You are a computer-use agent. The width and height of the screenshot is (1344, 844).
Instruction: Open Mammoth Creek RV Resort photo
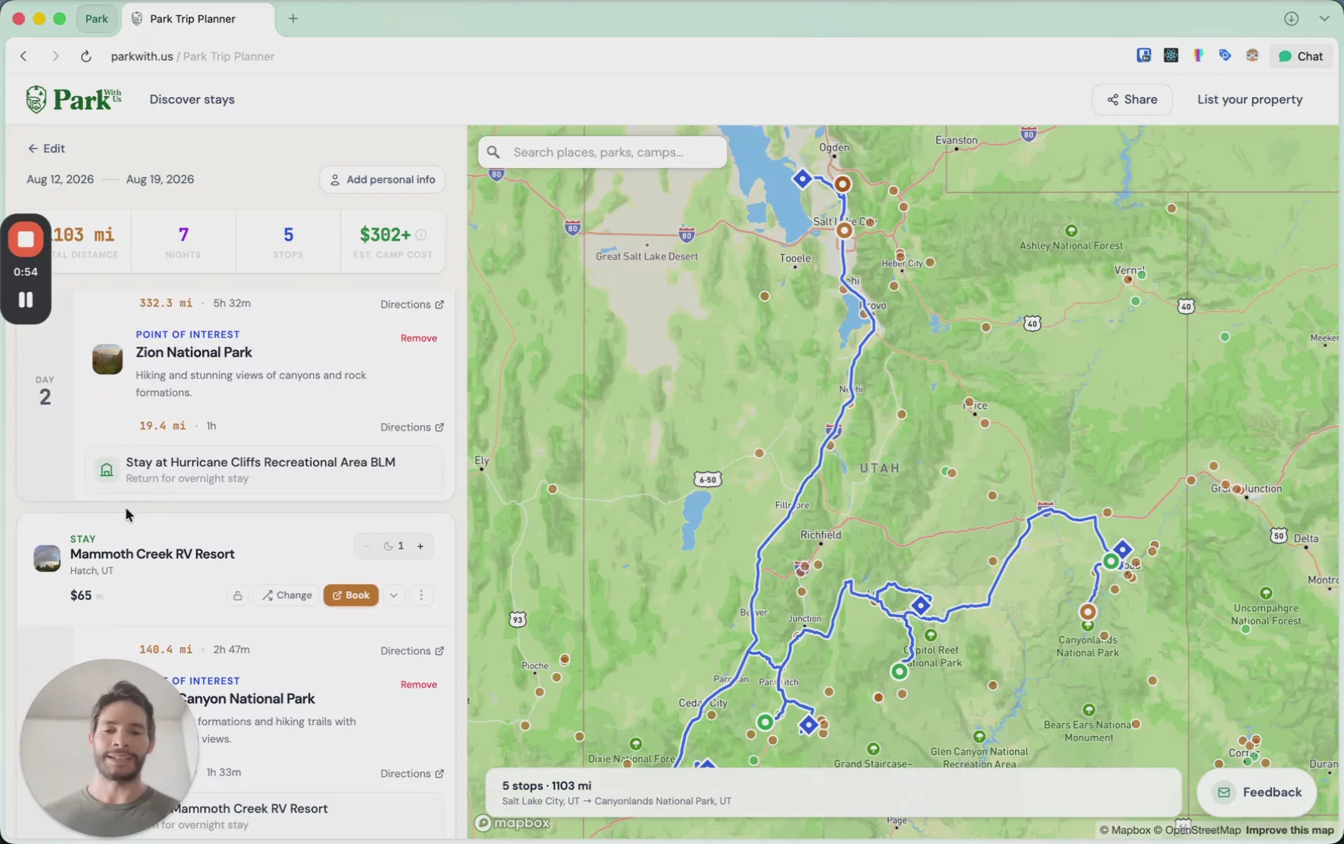47,558
